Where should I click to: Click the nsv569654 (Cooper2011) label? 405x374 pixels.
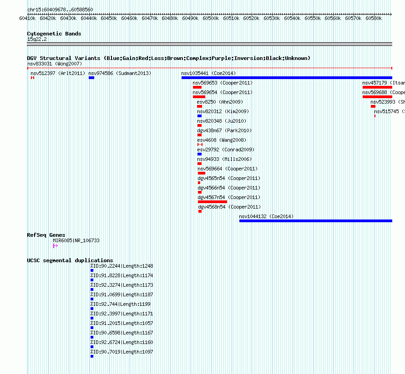click(223, 92)
